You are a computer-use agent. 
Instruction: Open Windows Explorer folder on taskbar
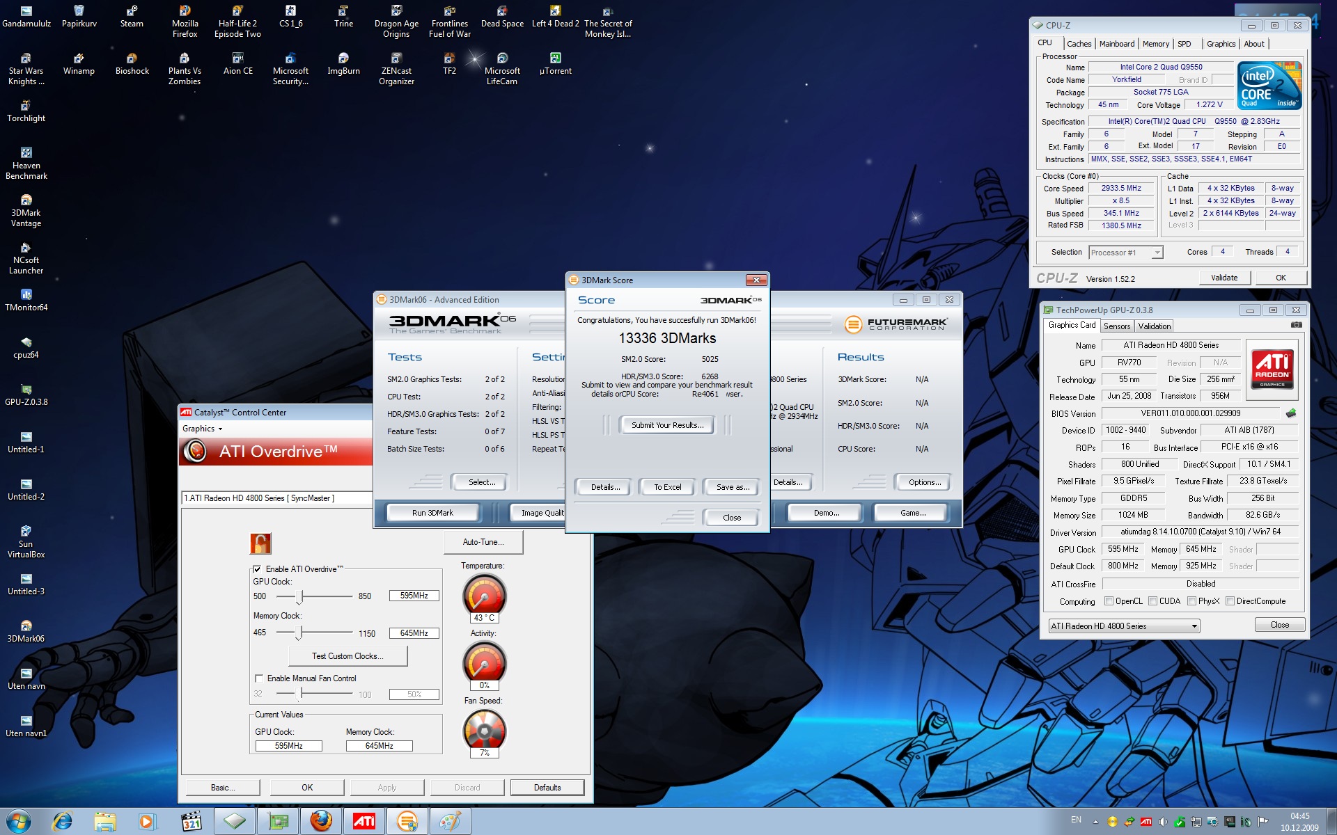click(105, 822)
